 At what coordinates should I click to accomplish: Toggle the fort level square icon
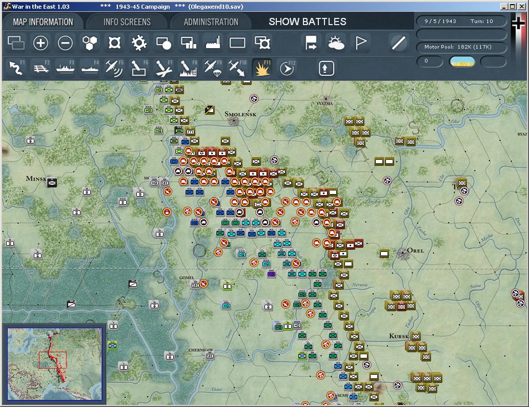pyautogui.click(x=114, y=43)
